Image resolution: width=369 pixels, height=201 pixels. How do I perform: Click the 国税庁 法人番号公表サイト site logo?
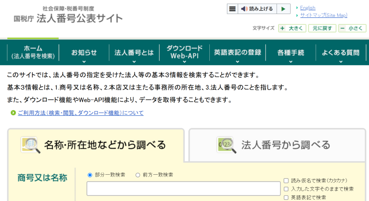68,15
